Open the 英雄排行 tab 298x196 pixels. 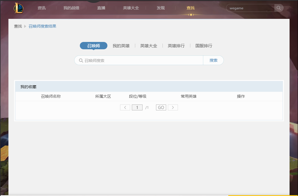176,46
